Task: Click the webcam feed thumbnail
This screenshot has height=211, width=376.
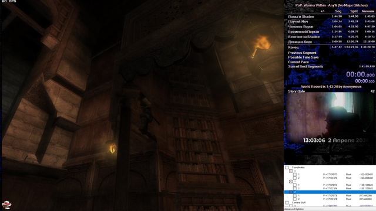Action: pyautogui.click(x=330, y=118)
